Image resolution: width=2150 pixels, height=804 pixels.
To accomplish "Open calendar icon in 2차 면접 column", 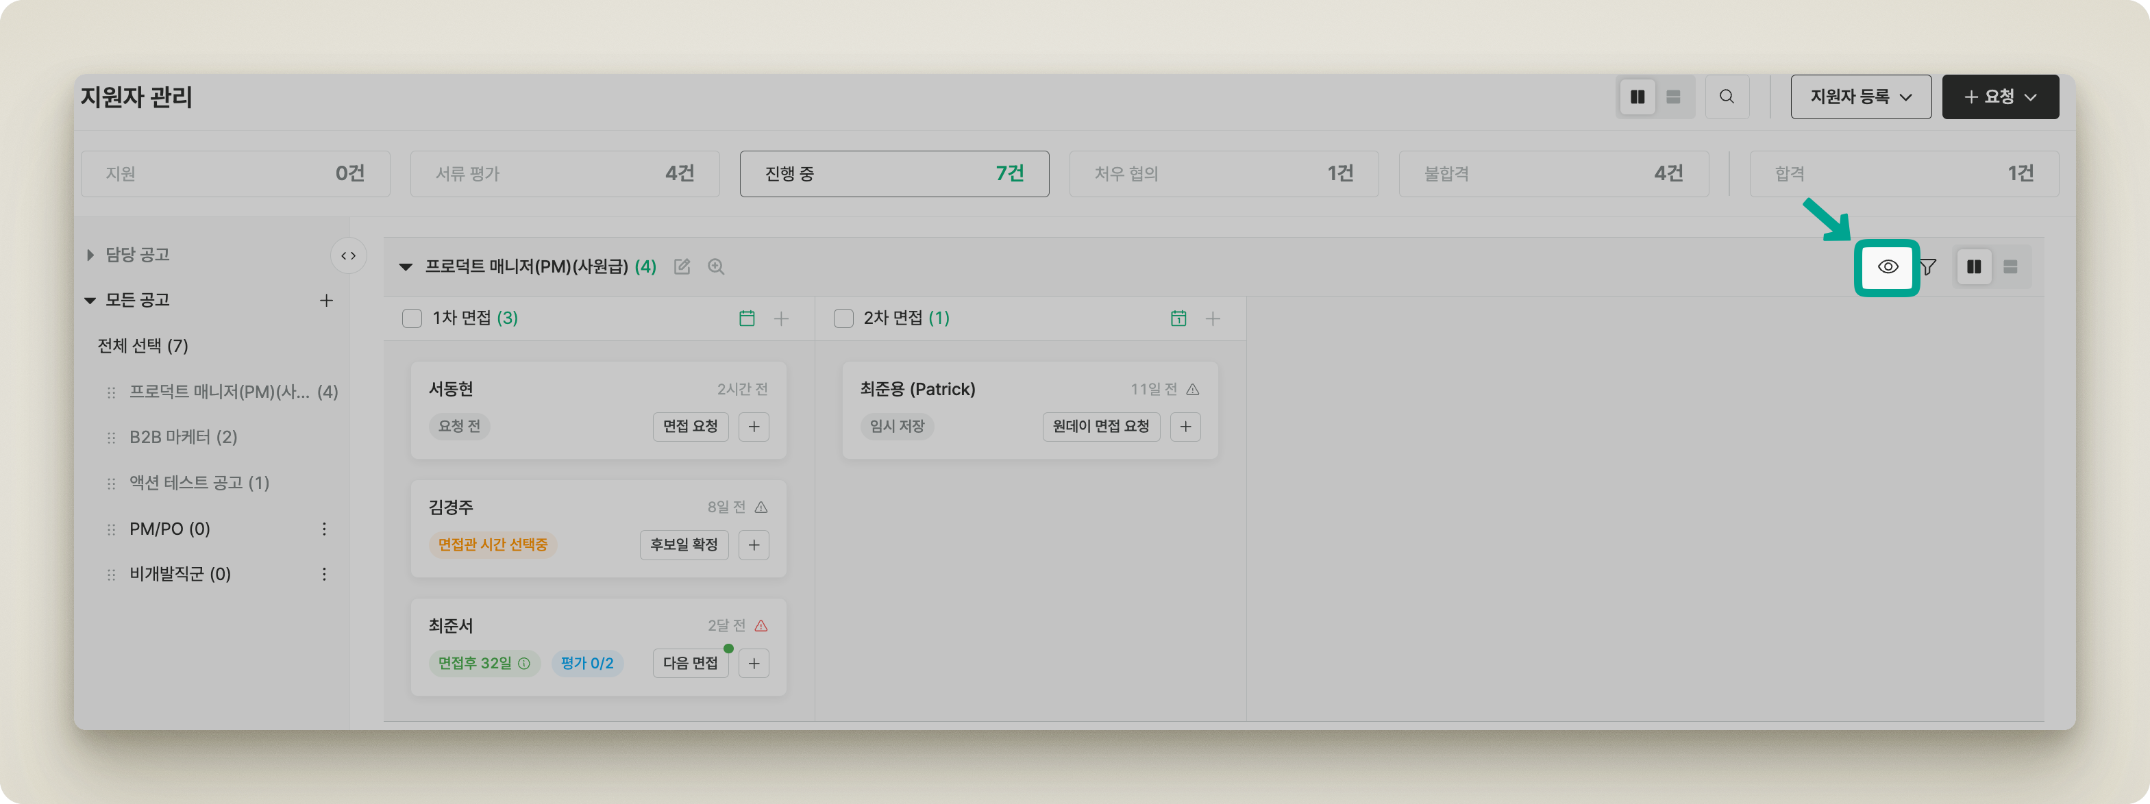I will tap(1178, 318).
